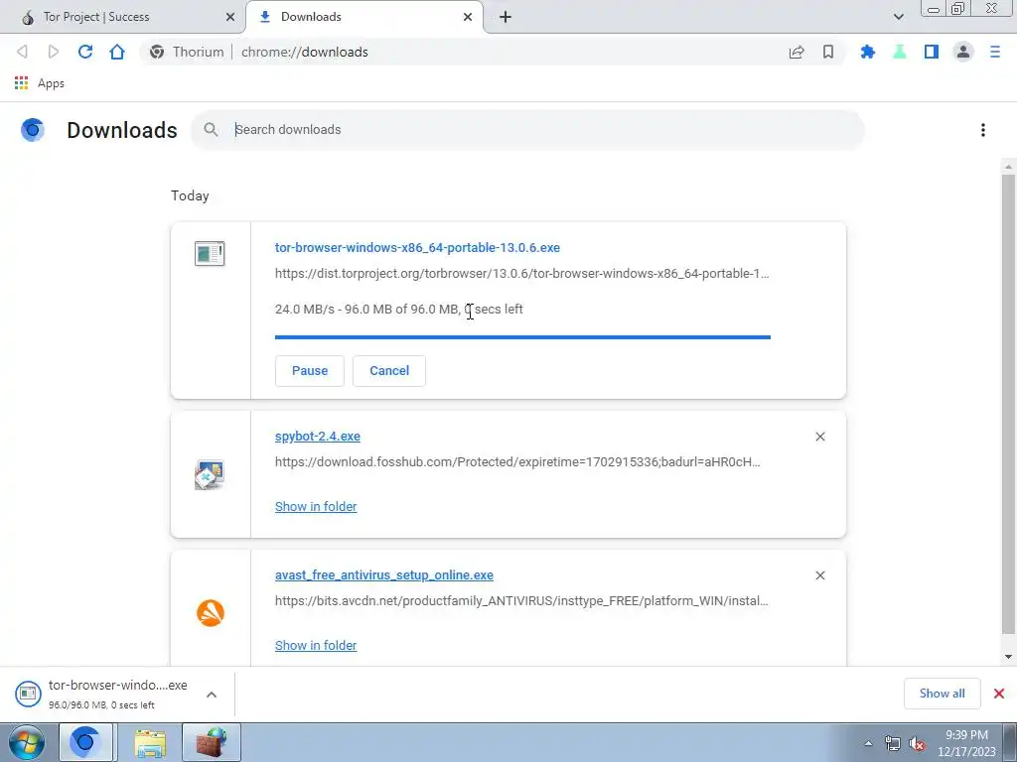Click Show all downloads button
Image resolution: width=1017 pixels, height=762 pixels.
click(x=942, y=694)
